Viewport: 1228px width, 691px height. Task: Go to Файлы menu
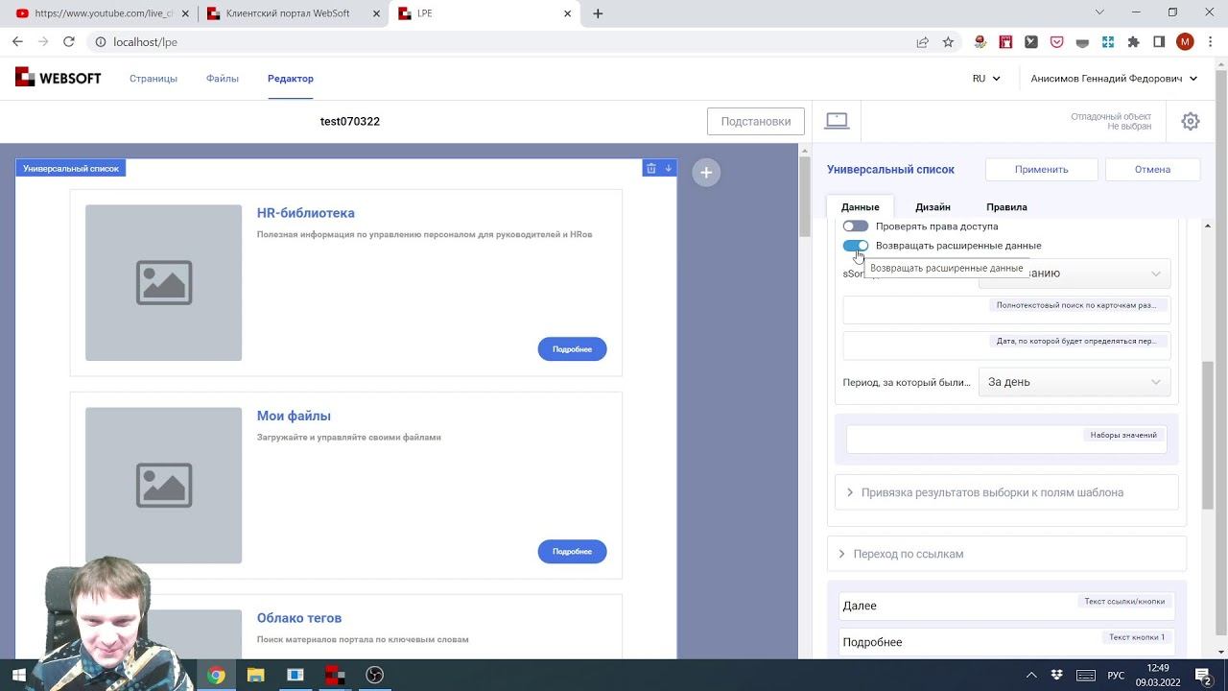click(x=223, y=79)
